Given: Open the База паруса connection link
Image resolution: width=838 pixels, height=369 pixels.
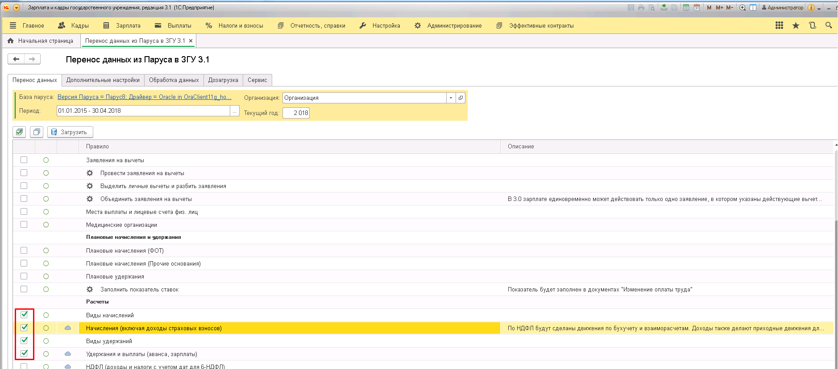Looking at the screenshot, I should tap(144, 97).
